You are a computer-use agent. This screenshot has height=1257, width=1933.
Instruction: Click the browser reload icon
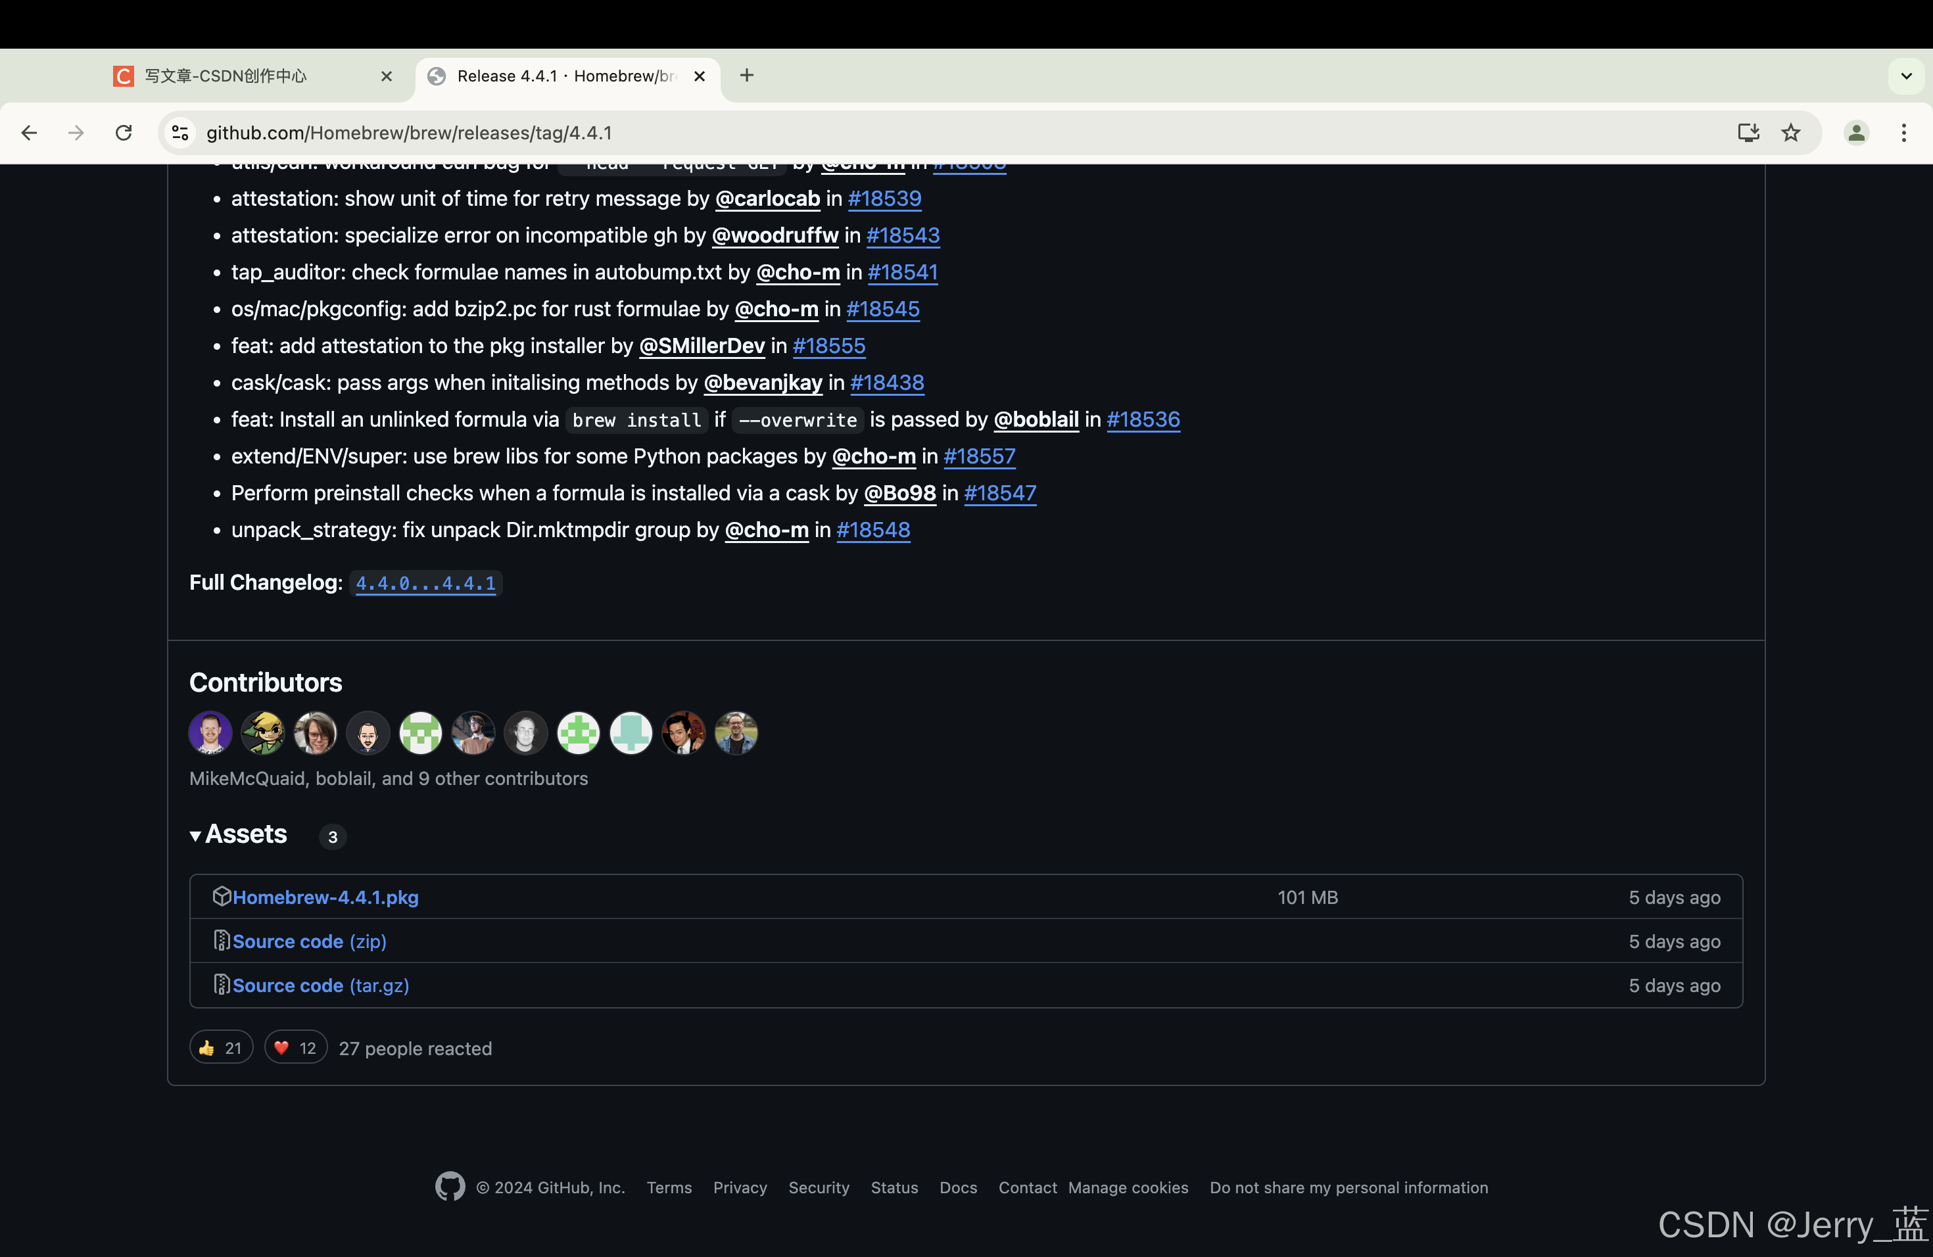pos(124,132)
